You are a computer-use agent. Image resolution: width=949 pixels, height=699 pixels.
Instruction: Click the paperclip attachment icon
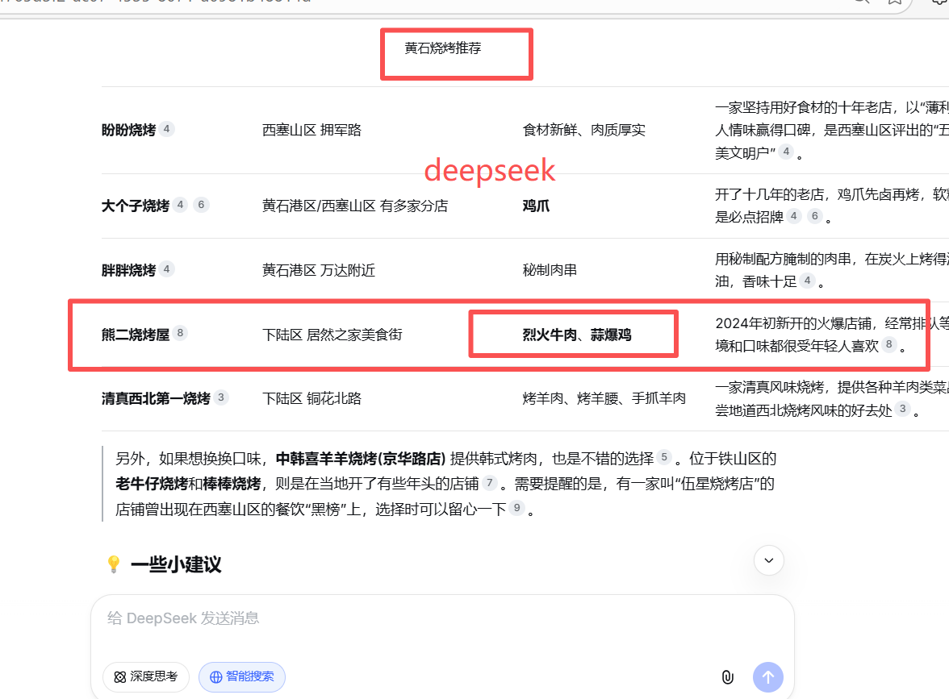click(x=728, y=676)
